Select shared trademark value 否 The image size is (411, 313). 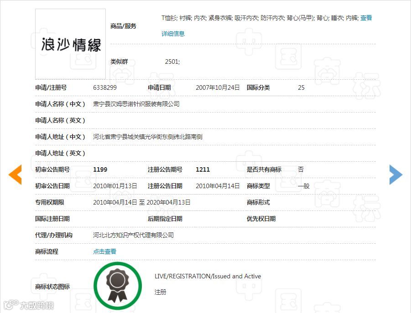pyautogui.click(x=301, y=169)
